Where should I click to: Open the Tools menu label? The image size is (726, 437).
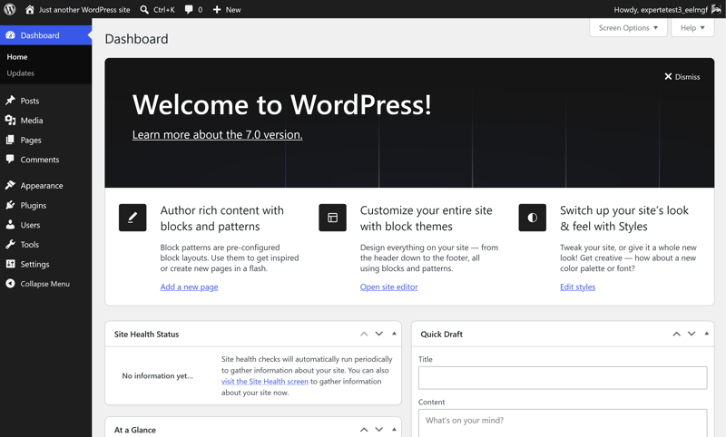(x=30, y=245)
